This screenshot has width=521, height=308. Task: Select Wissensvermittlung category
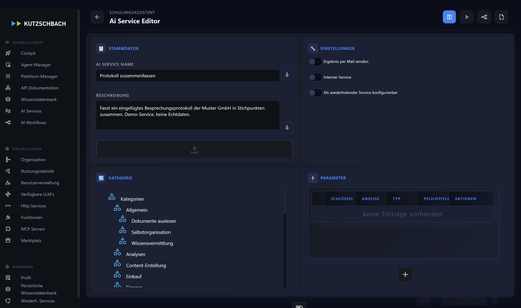(x=152, y=243)
